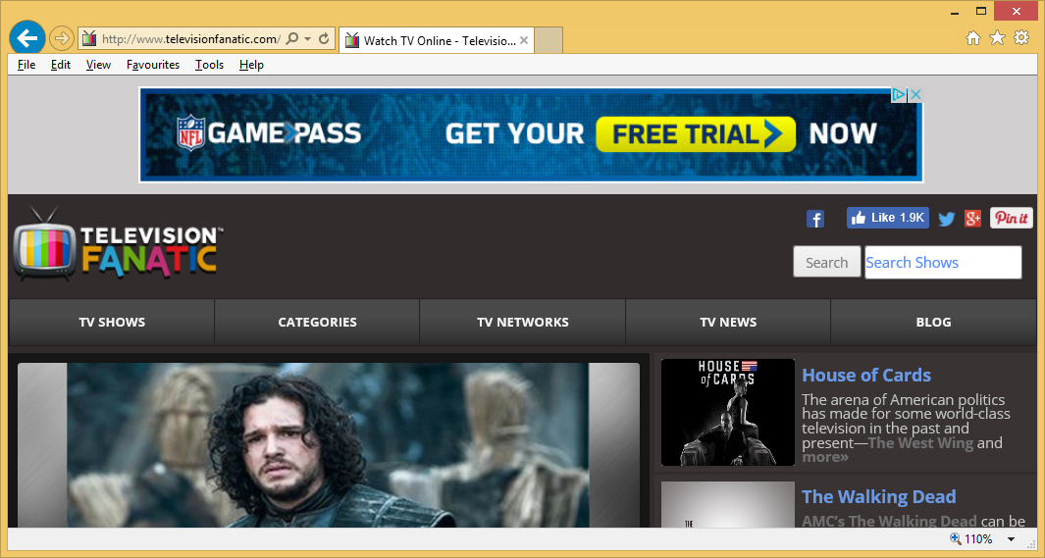The width and height of the screenshot is (1045, 558).
Task: Open the Favourites menu
Action: (x=153, y=65)
